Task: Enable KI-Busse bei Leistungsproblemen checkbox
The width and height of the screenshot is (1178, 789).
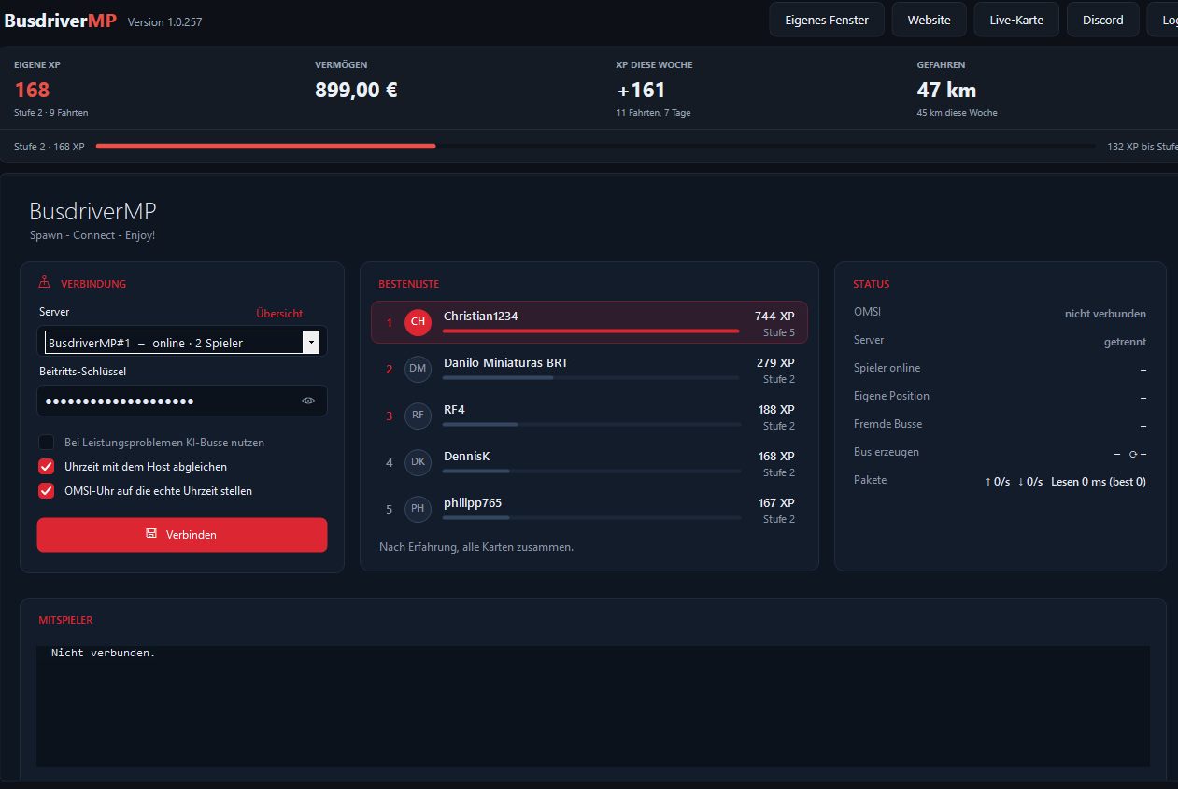Action: click(x=46, y=443)
